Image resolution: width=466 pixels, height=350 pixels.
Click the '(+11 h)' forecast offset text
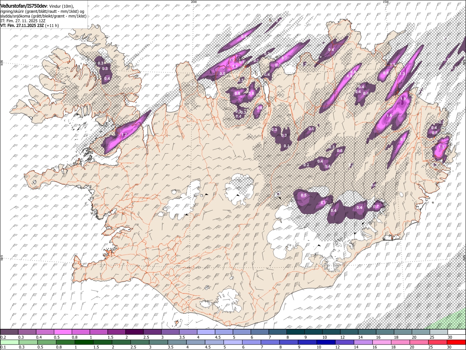pos(52,26)
